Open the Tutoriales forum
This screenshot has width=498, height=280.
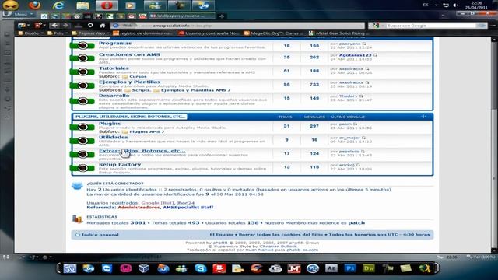coord(114,68)
